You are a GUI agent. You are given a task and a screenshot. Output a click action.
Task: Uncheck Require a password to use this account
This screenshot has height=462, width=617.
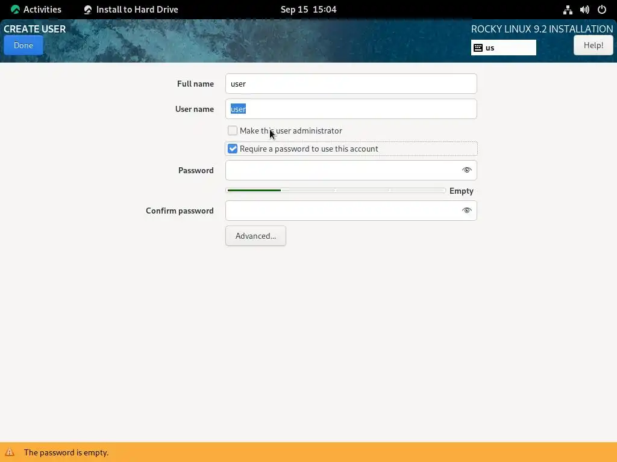point(233,149)
